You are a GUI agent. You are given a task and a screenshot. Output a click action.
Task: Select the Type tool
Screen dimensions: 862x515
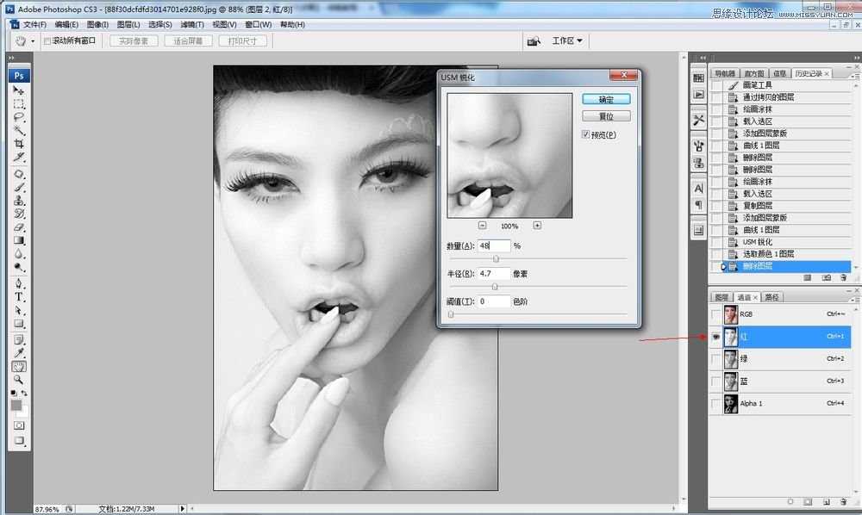[x=19, y=296]
